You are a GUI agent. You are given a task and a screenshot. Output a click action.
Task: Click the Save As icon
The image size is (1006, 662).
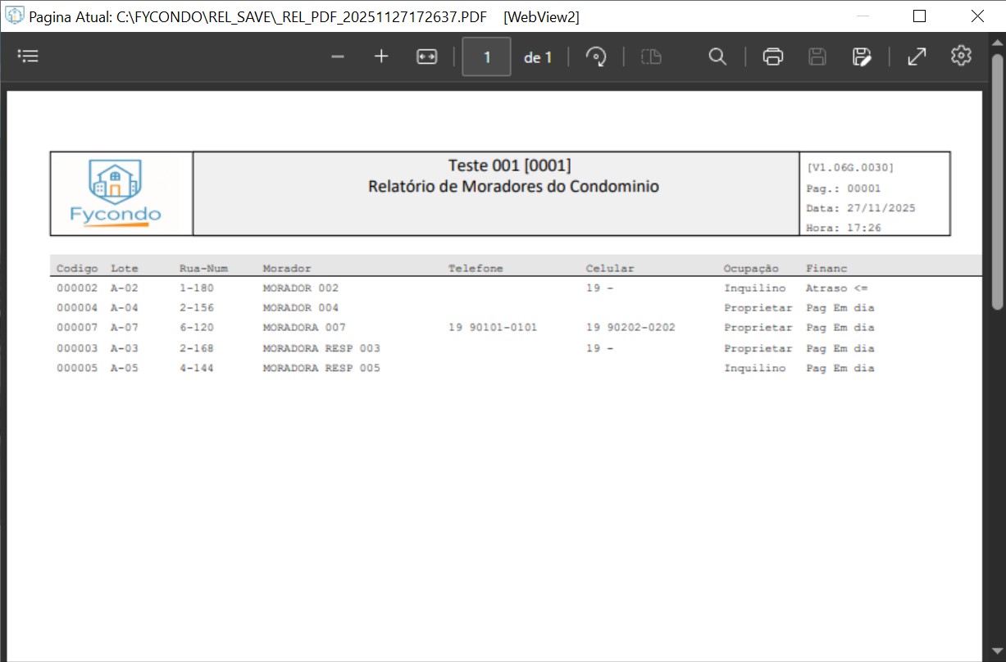tap(861, 57)
